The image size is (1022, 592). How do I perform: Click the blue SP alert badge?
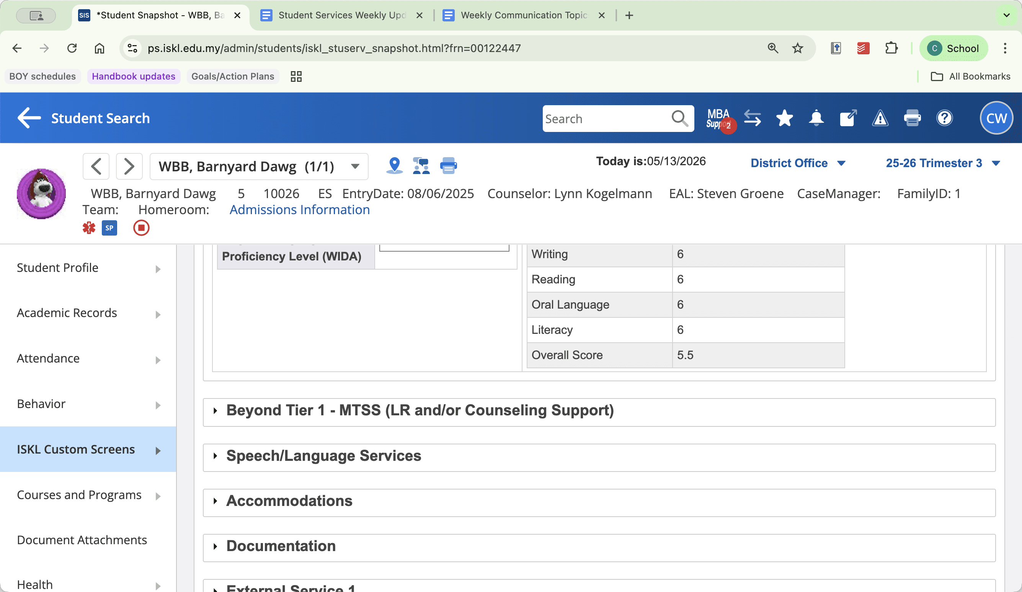109,228
